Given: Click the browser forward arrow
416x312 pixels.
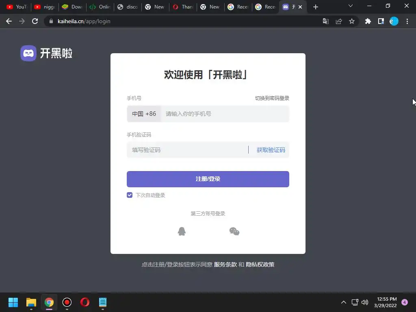Looking at the screenshot, I should pos(22,21).
